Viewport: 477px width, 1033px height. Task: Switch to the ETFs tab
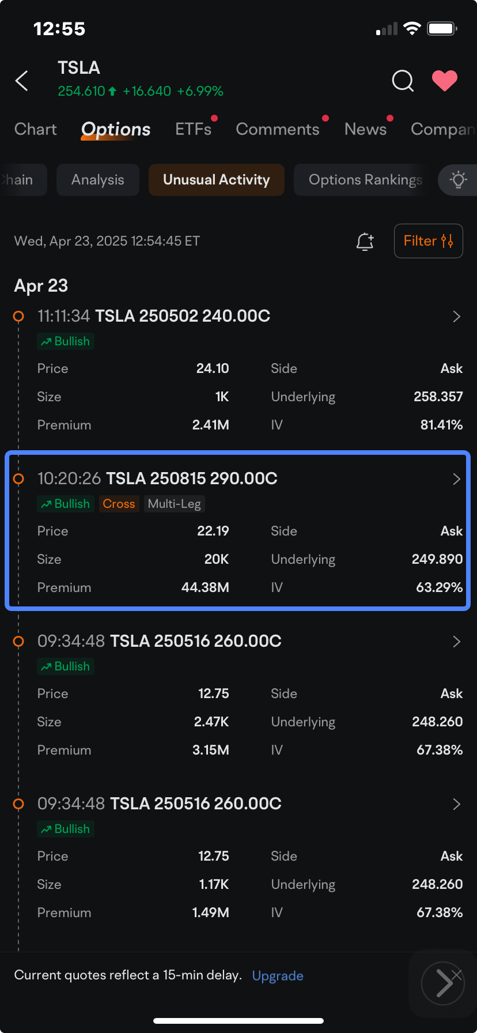(194, 129)
